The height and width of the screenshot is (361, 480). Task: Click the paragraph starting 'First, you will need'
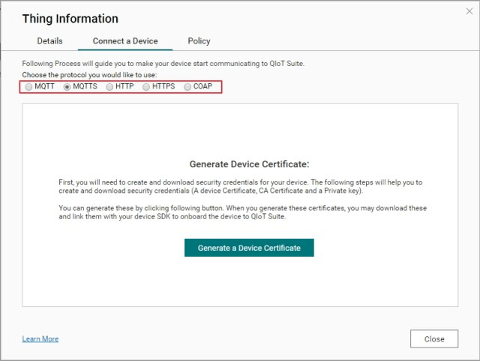[x=240, y=186]
